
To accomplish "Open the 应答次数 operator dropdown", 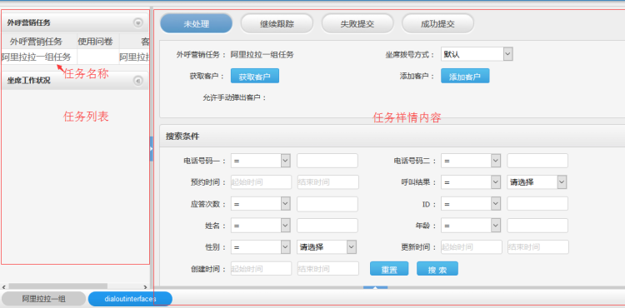I will click(x=261, y=204).
